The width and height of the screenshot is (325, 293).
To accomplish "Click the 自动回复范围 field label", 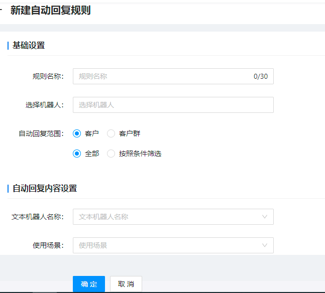I will tap(41, 133).
